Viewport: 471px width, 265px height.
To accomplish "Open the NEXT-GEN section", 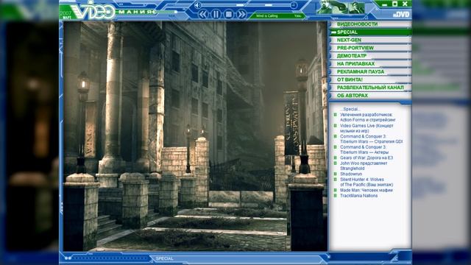I will pos(370,40).
